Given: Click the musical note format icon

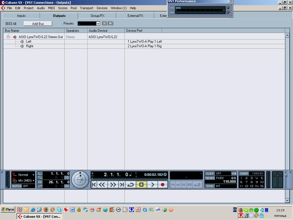Looking at the screenshot, I should pos(130,174).
